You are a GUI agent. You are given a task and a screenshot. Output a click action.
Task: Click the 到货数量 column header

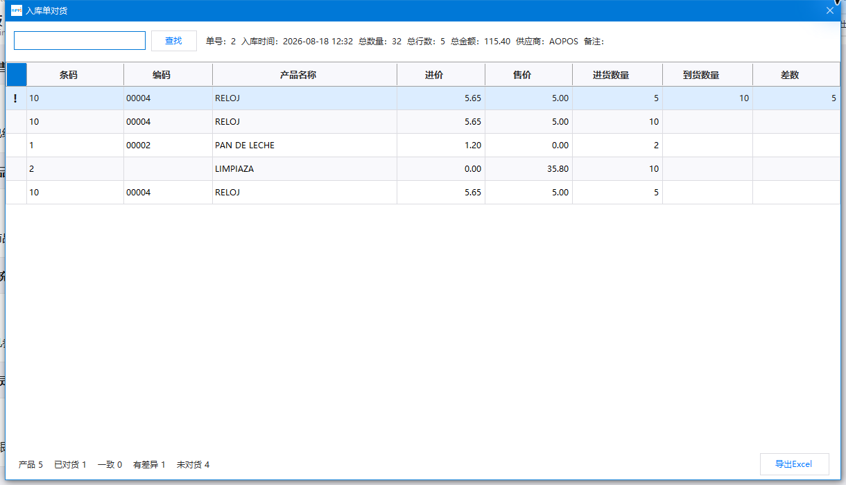coord(707,75)
